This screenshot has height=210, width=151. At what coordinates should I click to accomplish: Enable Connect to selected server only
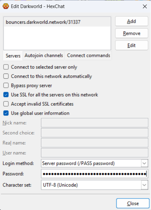coord(6,67)
